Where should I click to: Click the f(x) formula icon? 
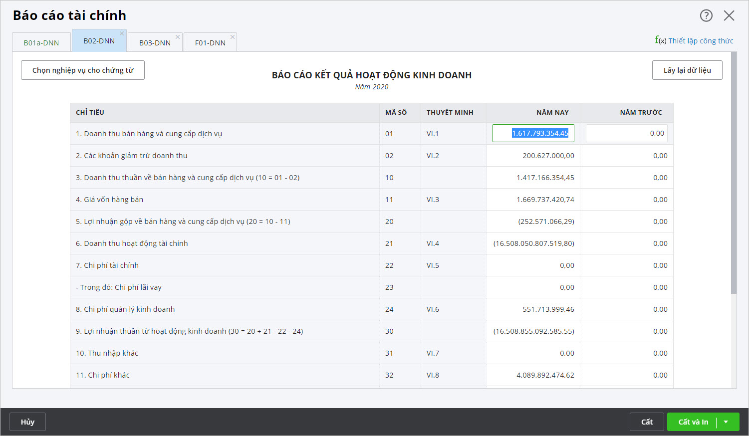click(660, 40)
